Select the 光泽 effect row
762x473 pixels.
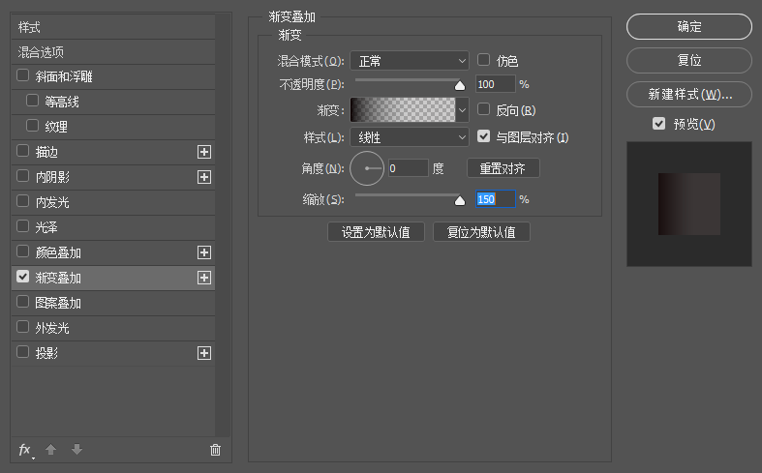(113, 227)
